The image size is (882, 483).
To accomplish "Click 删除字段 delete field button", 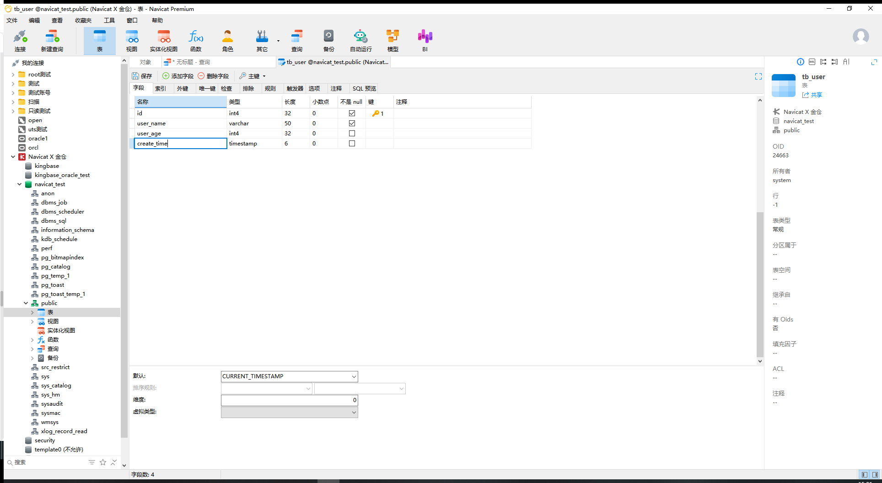I will (214, 76).
